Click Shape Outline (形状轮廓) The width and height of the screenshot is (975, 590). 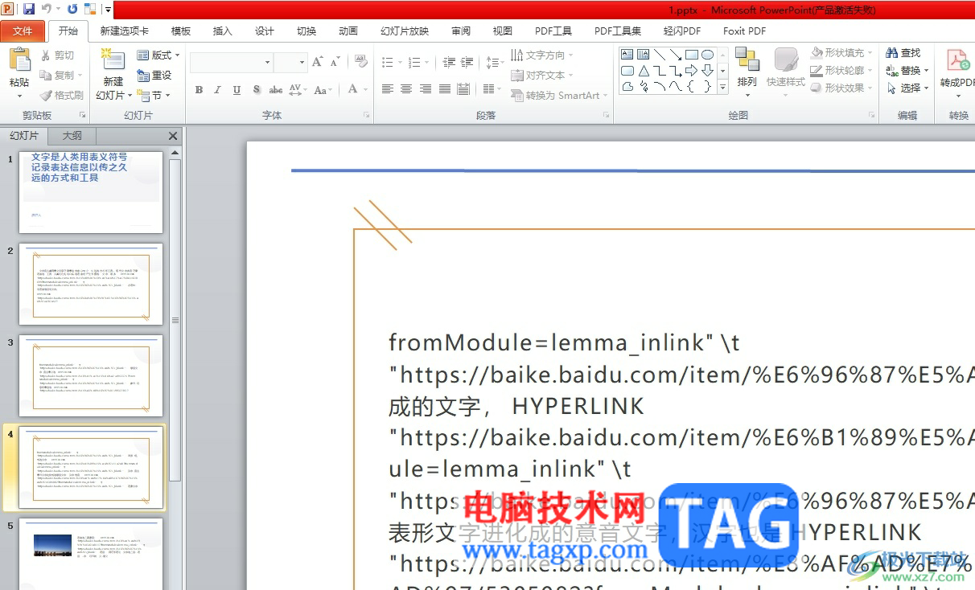[x=842, y=70]
